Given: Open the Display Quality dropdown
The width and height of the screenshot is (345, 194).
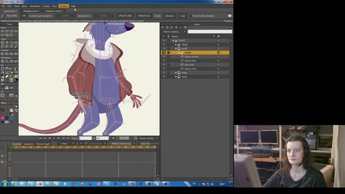Looking at the screenshot, I should click(149, 138).
